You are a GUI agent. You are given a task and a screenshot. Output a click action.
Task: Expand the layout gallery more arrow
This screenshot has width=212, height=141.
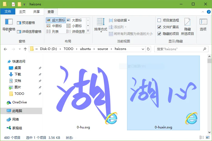tap(88, 31)
